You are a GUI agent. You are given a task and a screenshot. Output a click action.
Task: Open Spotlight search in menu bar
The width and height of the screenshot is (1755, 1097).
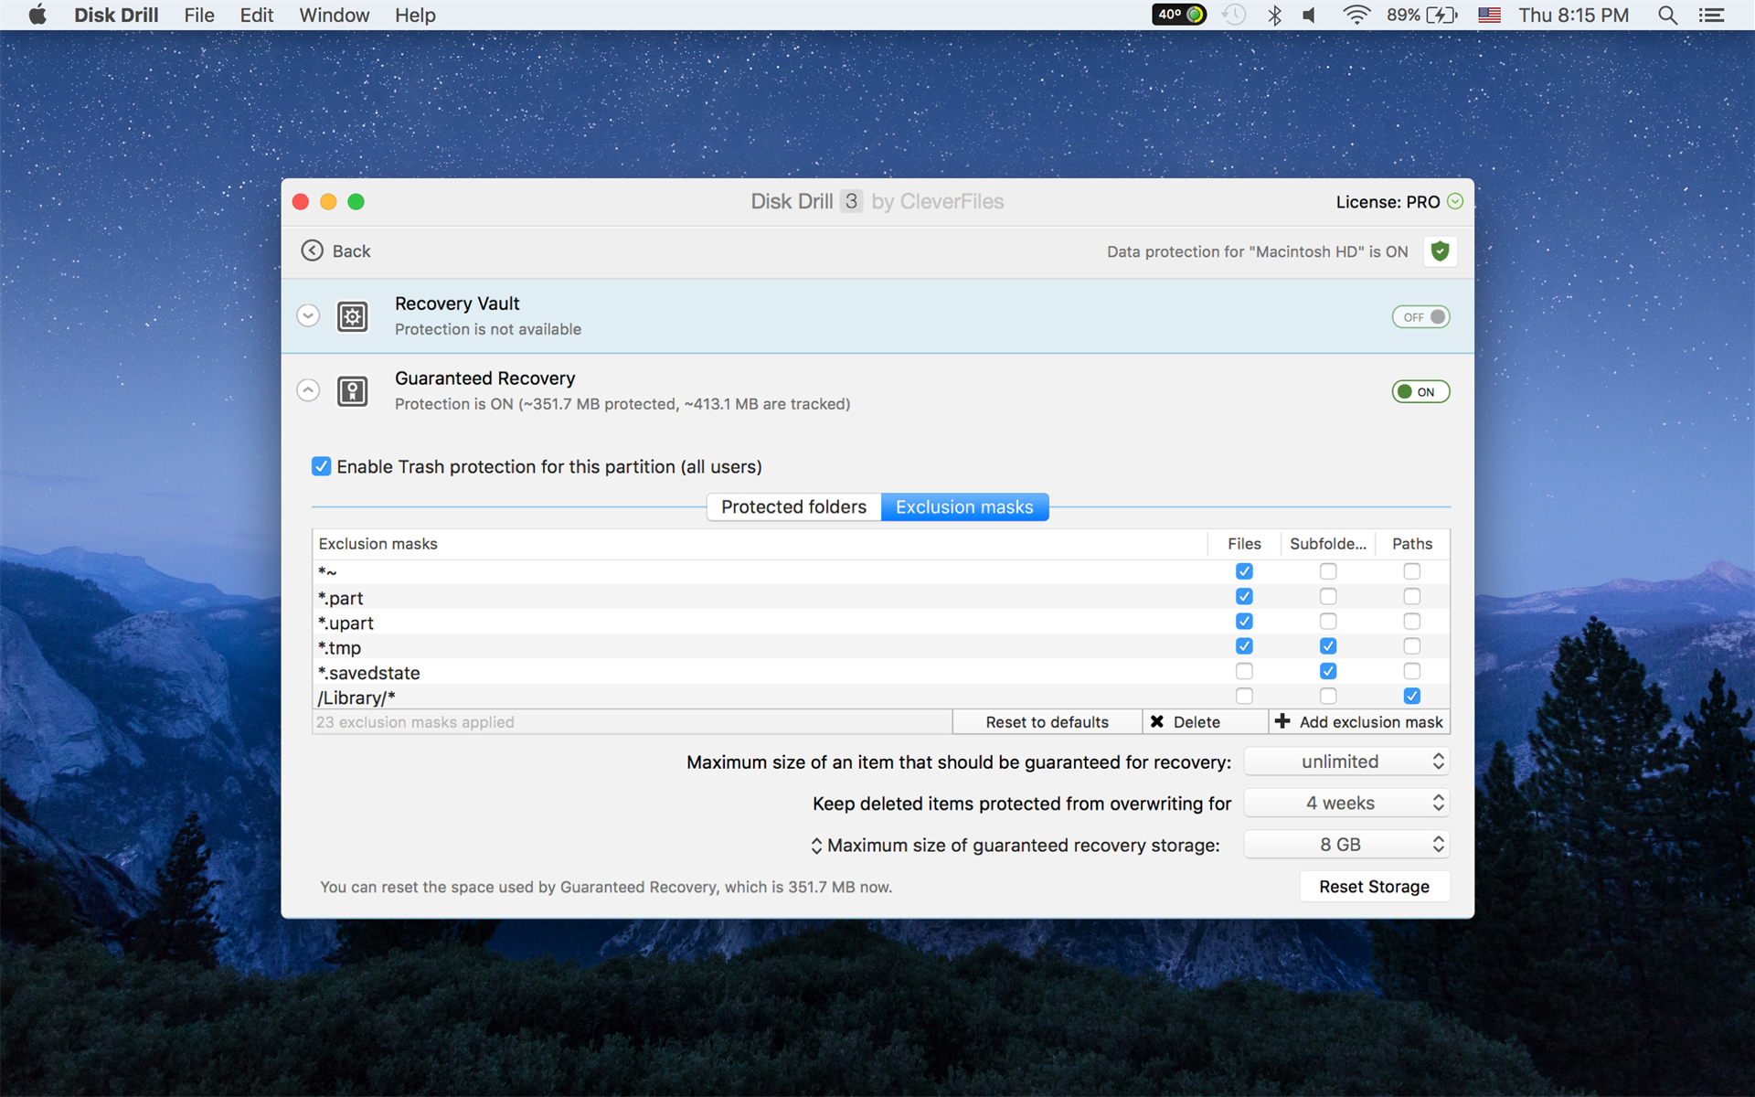[x=1667, y=16]
